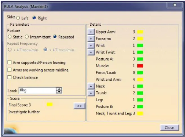This screenshot has height=137, width=185.
Task: Expand the Forearm details
Action: pyautogui.click(x=91, y=39)
